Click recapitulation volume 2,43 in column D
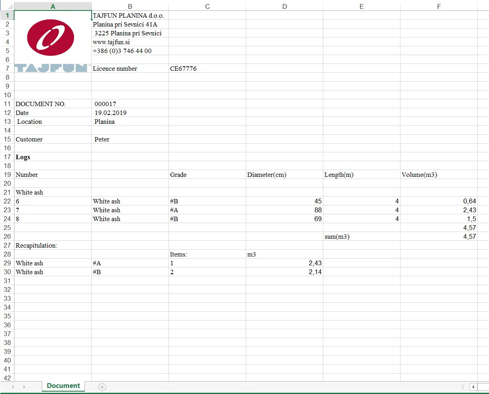 point(284,263)
